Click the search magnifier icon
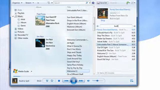This screenshot has height=90, width=160. (87, 3)
